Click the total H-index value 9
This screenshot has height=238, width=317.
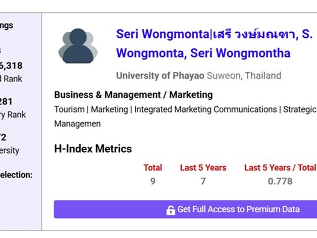pyautogui.click(x=153, y=181)
